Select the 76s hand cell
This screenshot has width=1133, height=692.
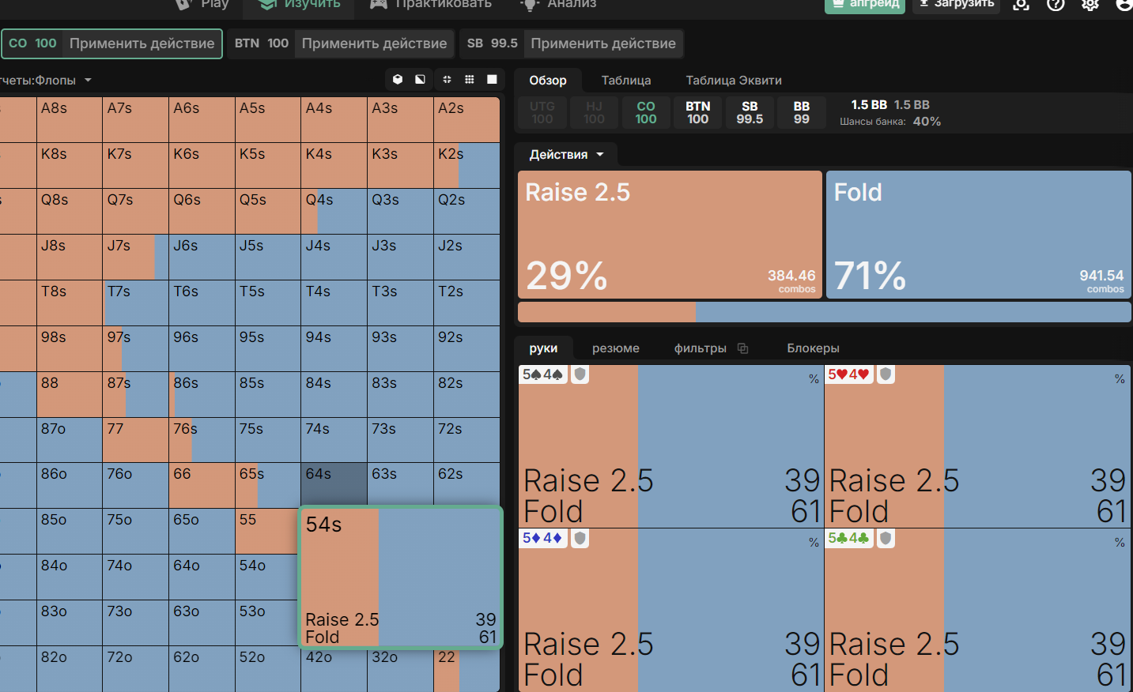click(x=202, y=440)
